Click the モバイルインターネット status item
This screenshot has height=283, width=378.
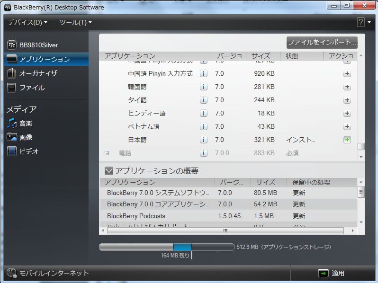tap(48, 273)
